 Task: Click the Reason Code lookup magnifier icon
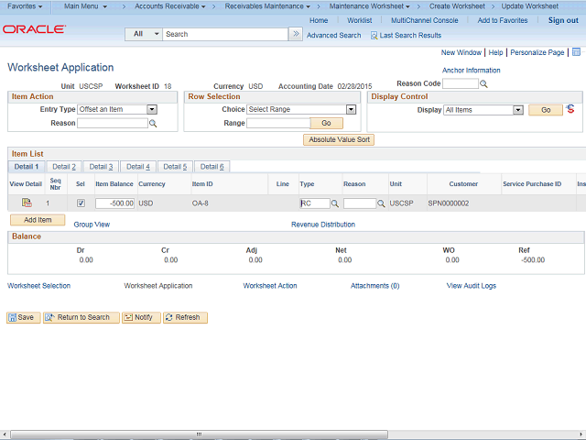click(x=484, y=84)
